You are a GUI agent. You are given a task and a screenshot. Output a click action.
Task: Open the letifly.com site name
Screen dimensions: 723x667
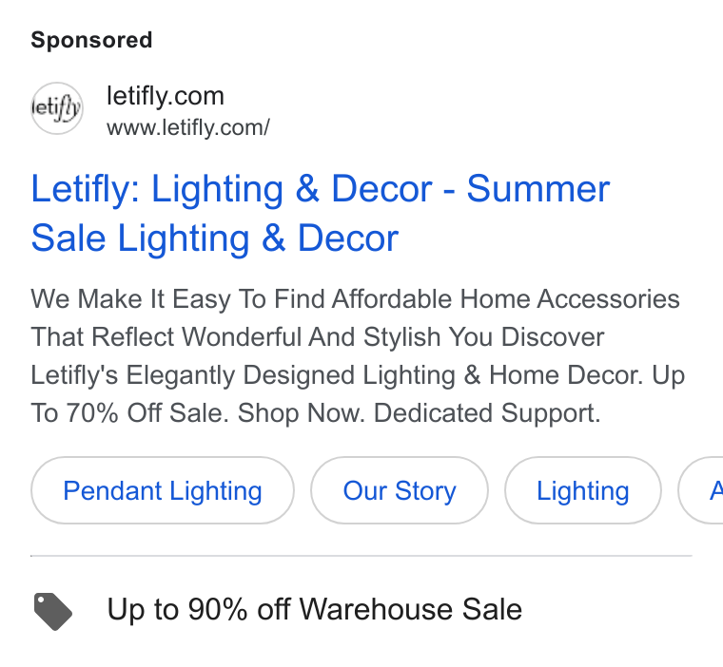pyautogui.click(x=166, y=96)
